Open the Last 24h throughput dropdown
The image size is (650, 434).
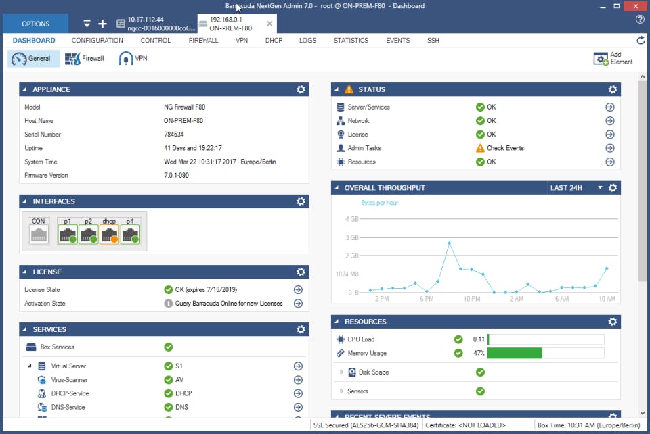click(x=600, y=187)
